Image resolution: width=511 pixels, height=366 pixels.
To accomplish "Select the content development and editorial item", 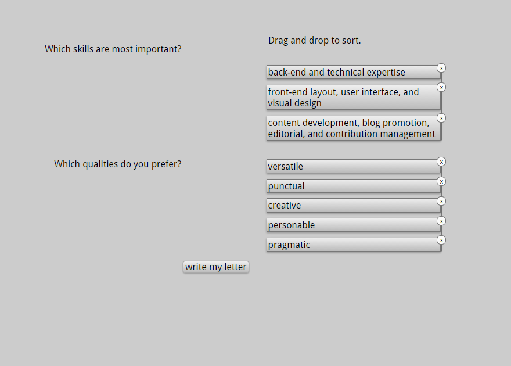I will (x=354, y=128).
